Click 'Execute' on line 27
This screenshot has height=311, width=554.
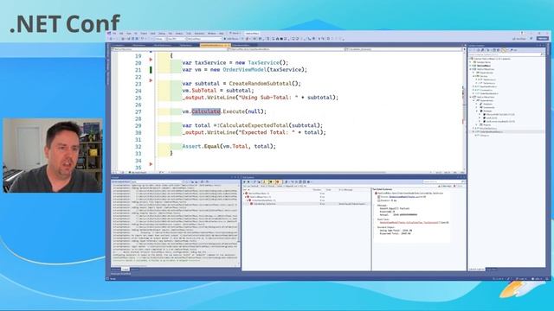tap(234, 111)
